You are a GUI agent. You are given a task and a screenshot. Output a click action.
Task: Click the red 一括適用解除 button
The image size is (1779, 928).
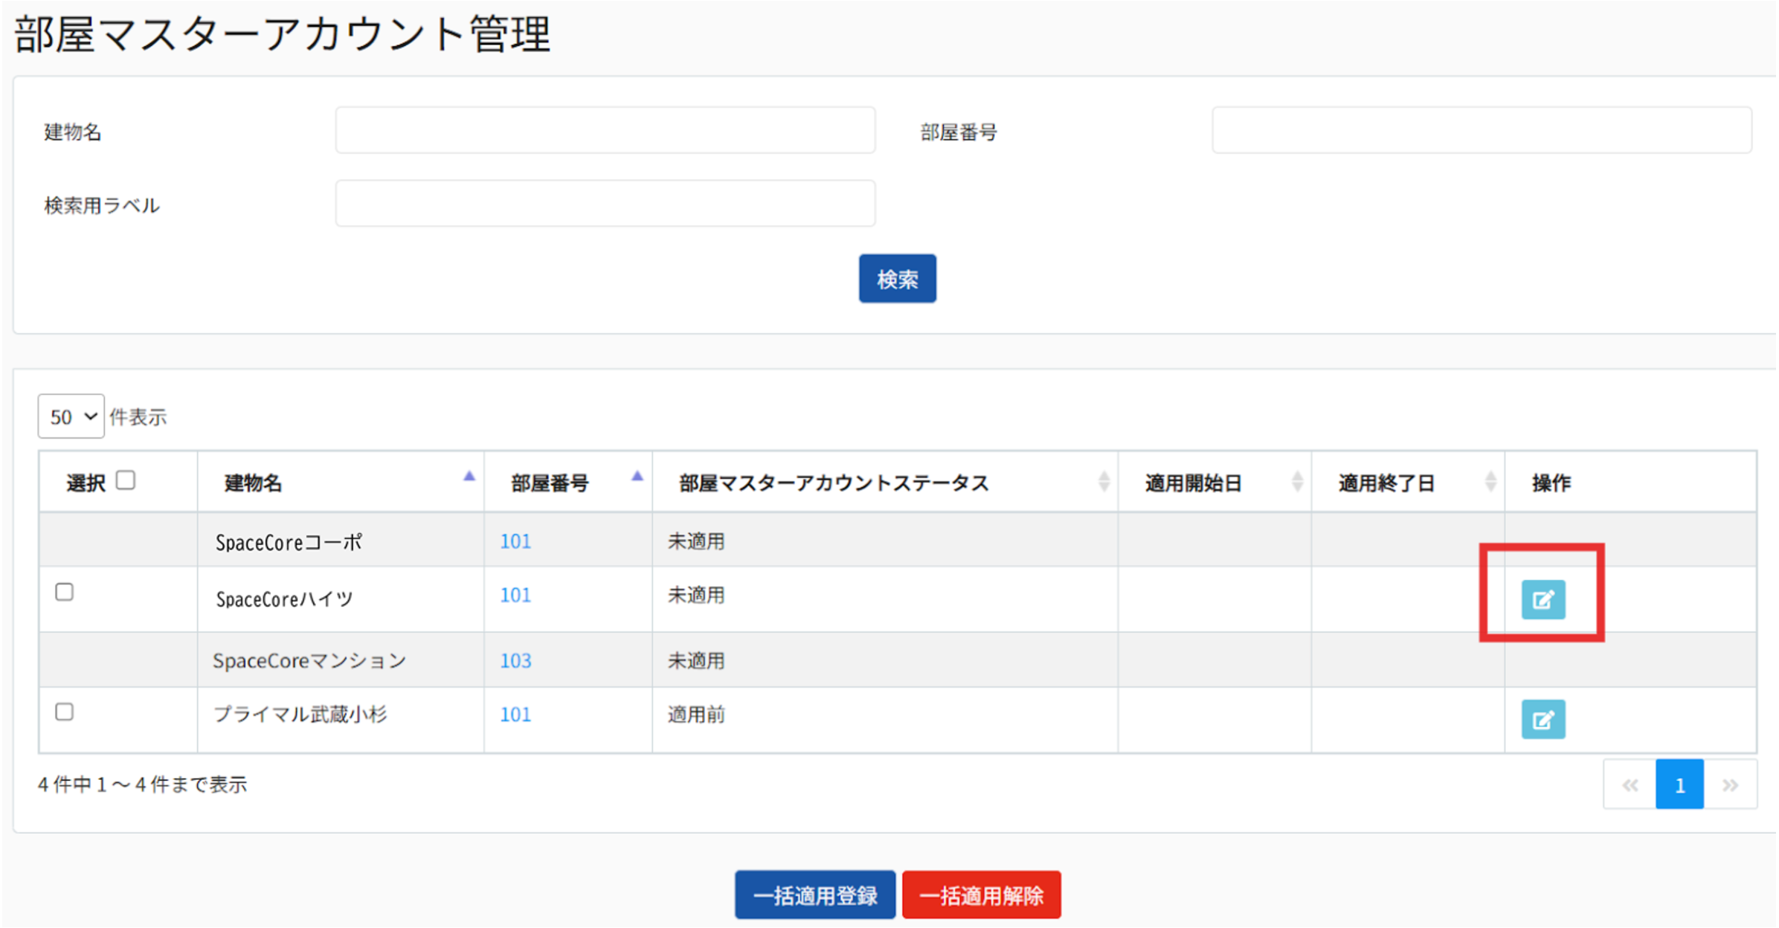982,895
